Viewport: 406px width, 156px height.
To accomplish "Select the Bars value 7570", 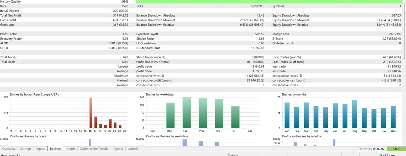I will point(124,6).
